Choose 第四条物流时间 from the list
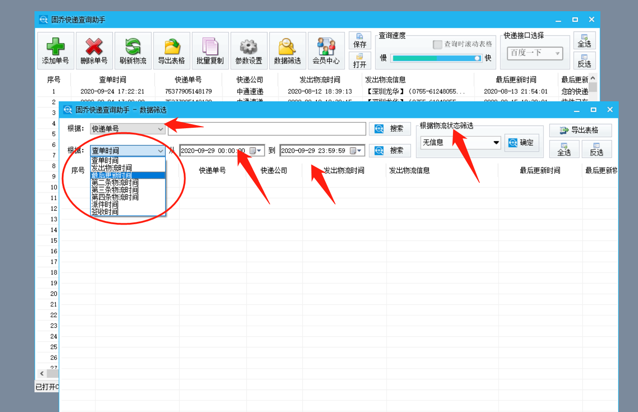The width and height of the screenshot is (638, 412). (128, 197)
